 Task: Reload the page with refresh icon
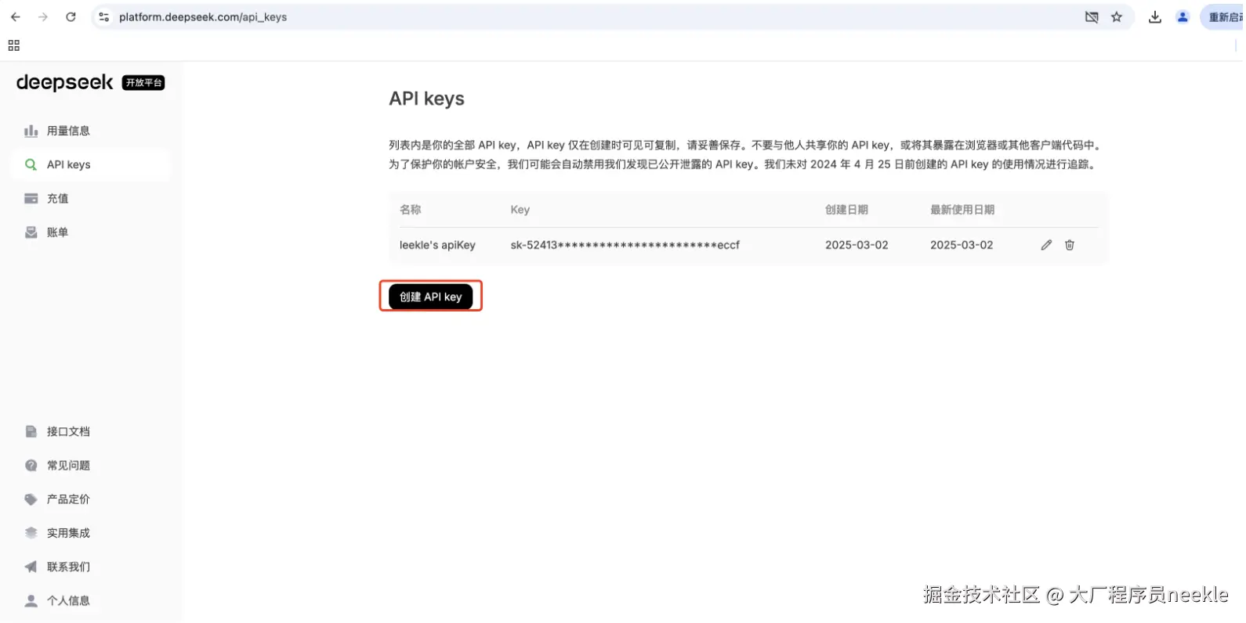71,17
